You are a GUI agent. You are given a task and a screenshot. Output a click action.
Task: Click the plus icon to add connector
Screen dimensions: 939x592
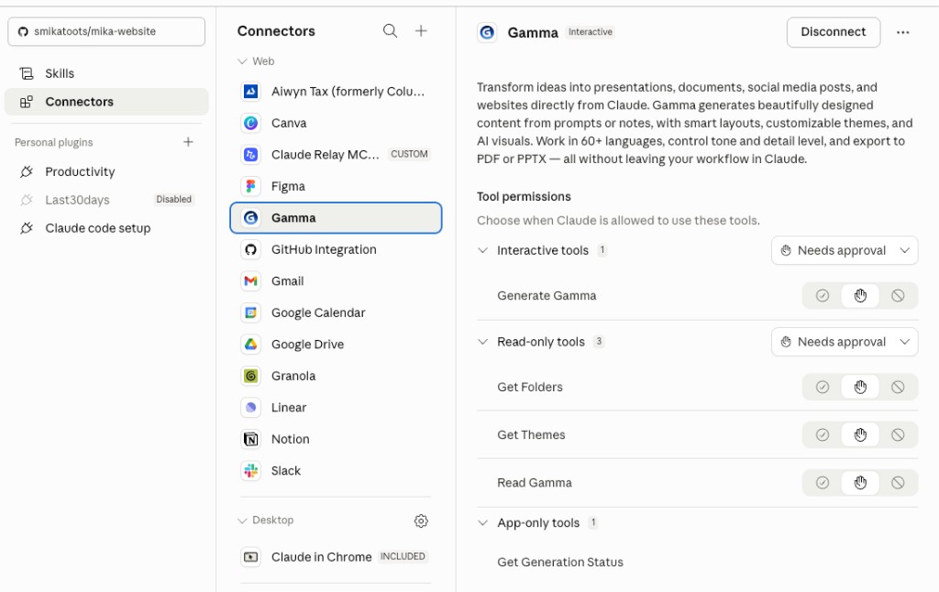(421, 31)
